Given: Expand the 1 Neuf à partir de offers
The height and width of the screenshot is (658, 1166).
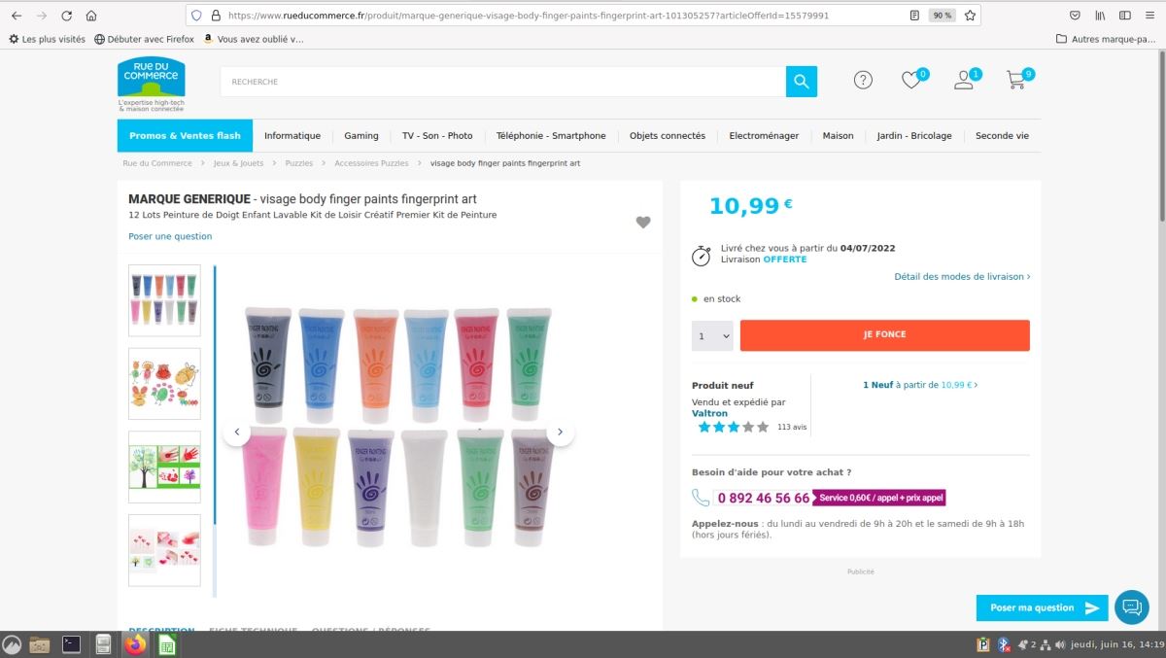Looking at the screenshot, I should (920, 385).
